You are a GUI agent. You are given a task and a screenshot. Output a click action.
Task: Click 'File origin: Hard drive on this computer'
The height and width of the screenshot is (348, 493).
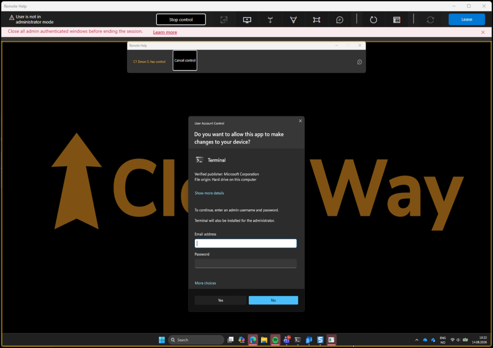tap(225, 180)
